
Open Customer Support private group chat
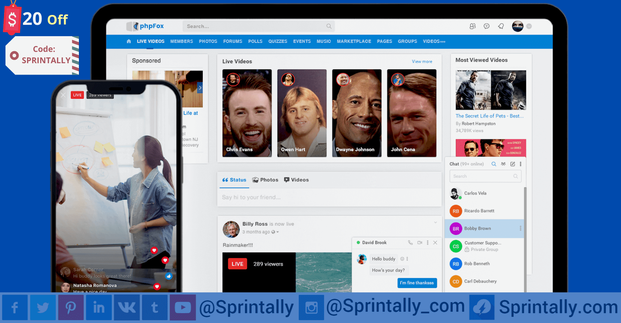coord(484,246)
